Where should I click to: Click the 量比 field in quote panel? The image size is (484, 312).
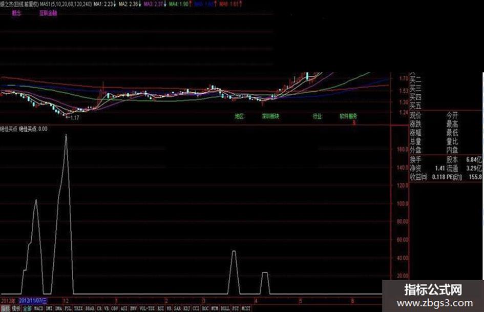click(x=452, y=141)
